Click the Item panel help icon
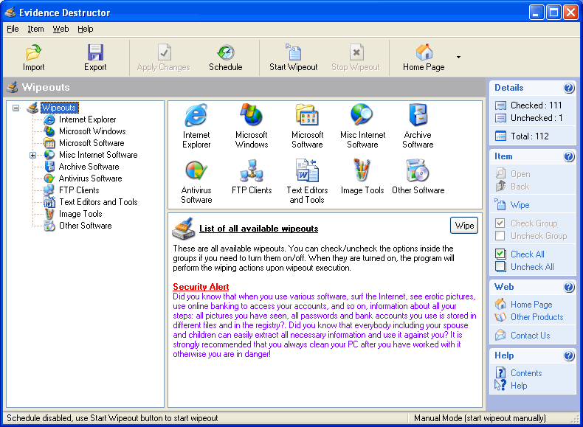 coord(568,157)
